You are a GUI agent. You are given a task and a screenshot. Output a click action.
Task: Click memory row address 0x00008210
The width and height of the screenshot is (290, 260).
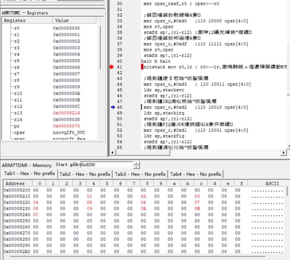pos(17,196)
